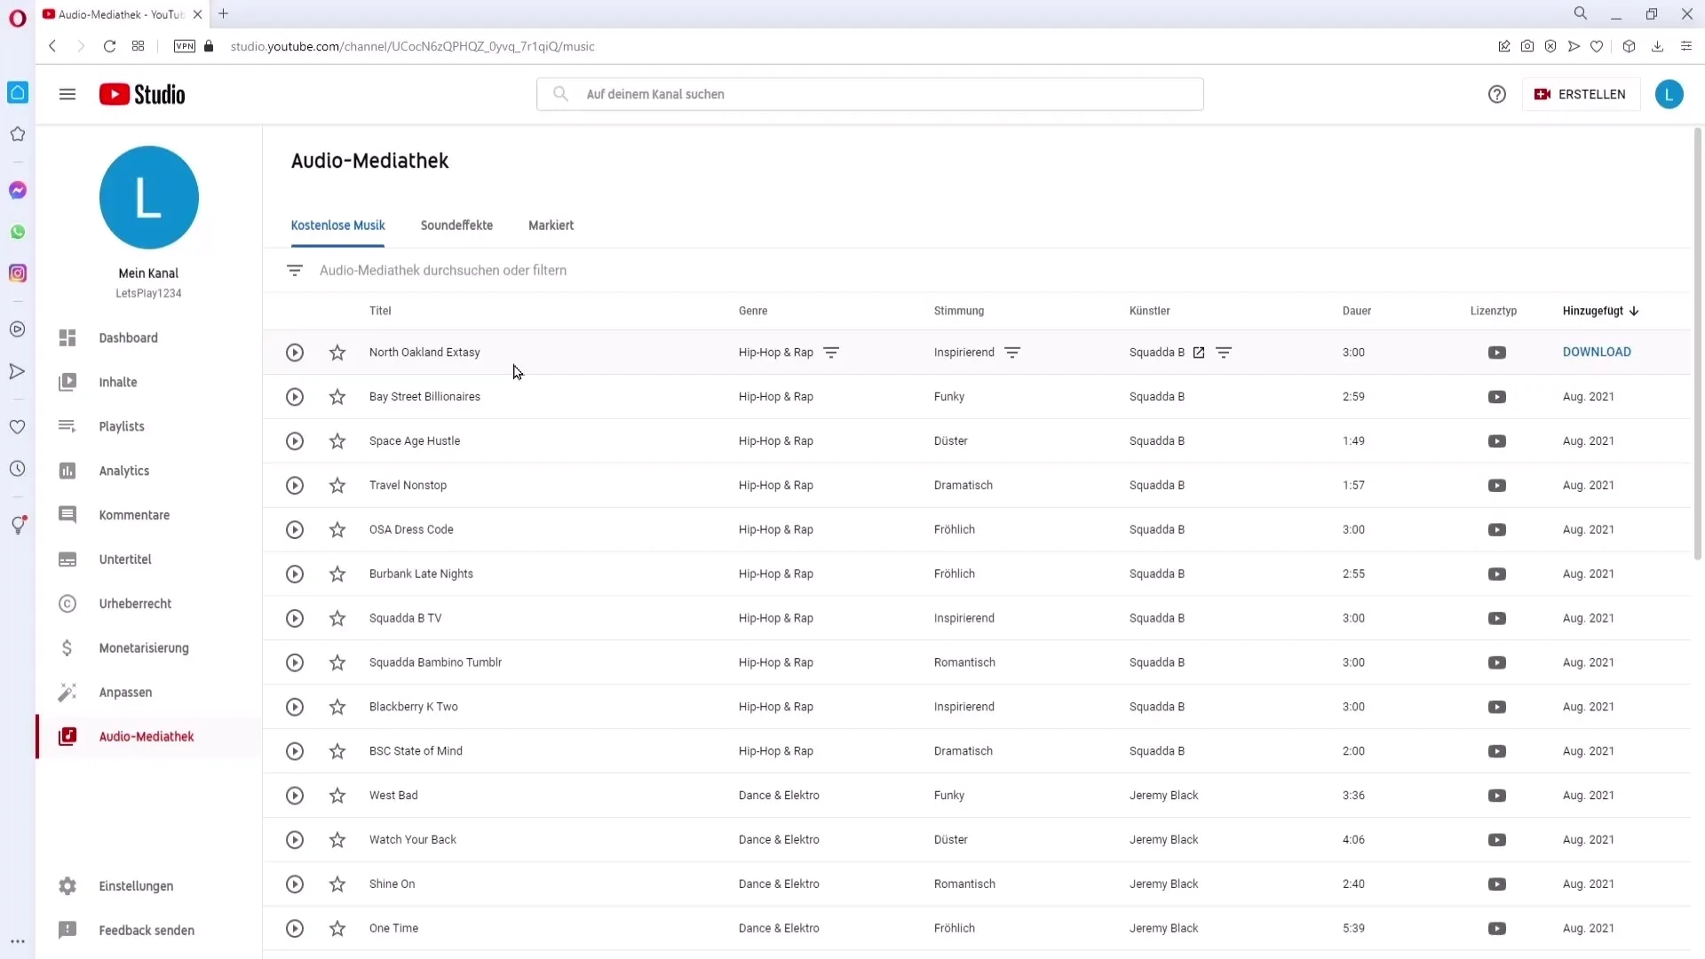This screenshot has width=1705, height=959.
Task: Click Dashboard navigation icon in sidebar
Action: click(x=66, y=337)
